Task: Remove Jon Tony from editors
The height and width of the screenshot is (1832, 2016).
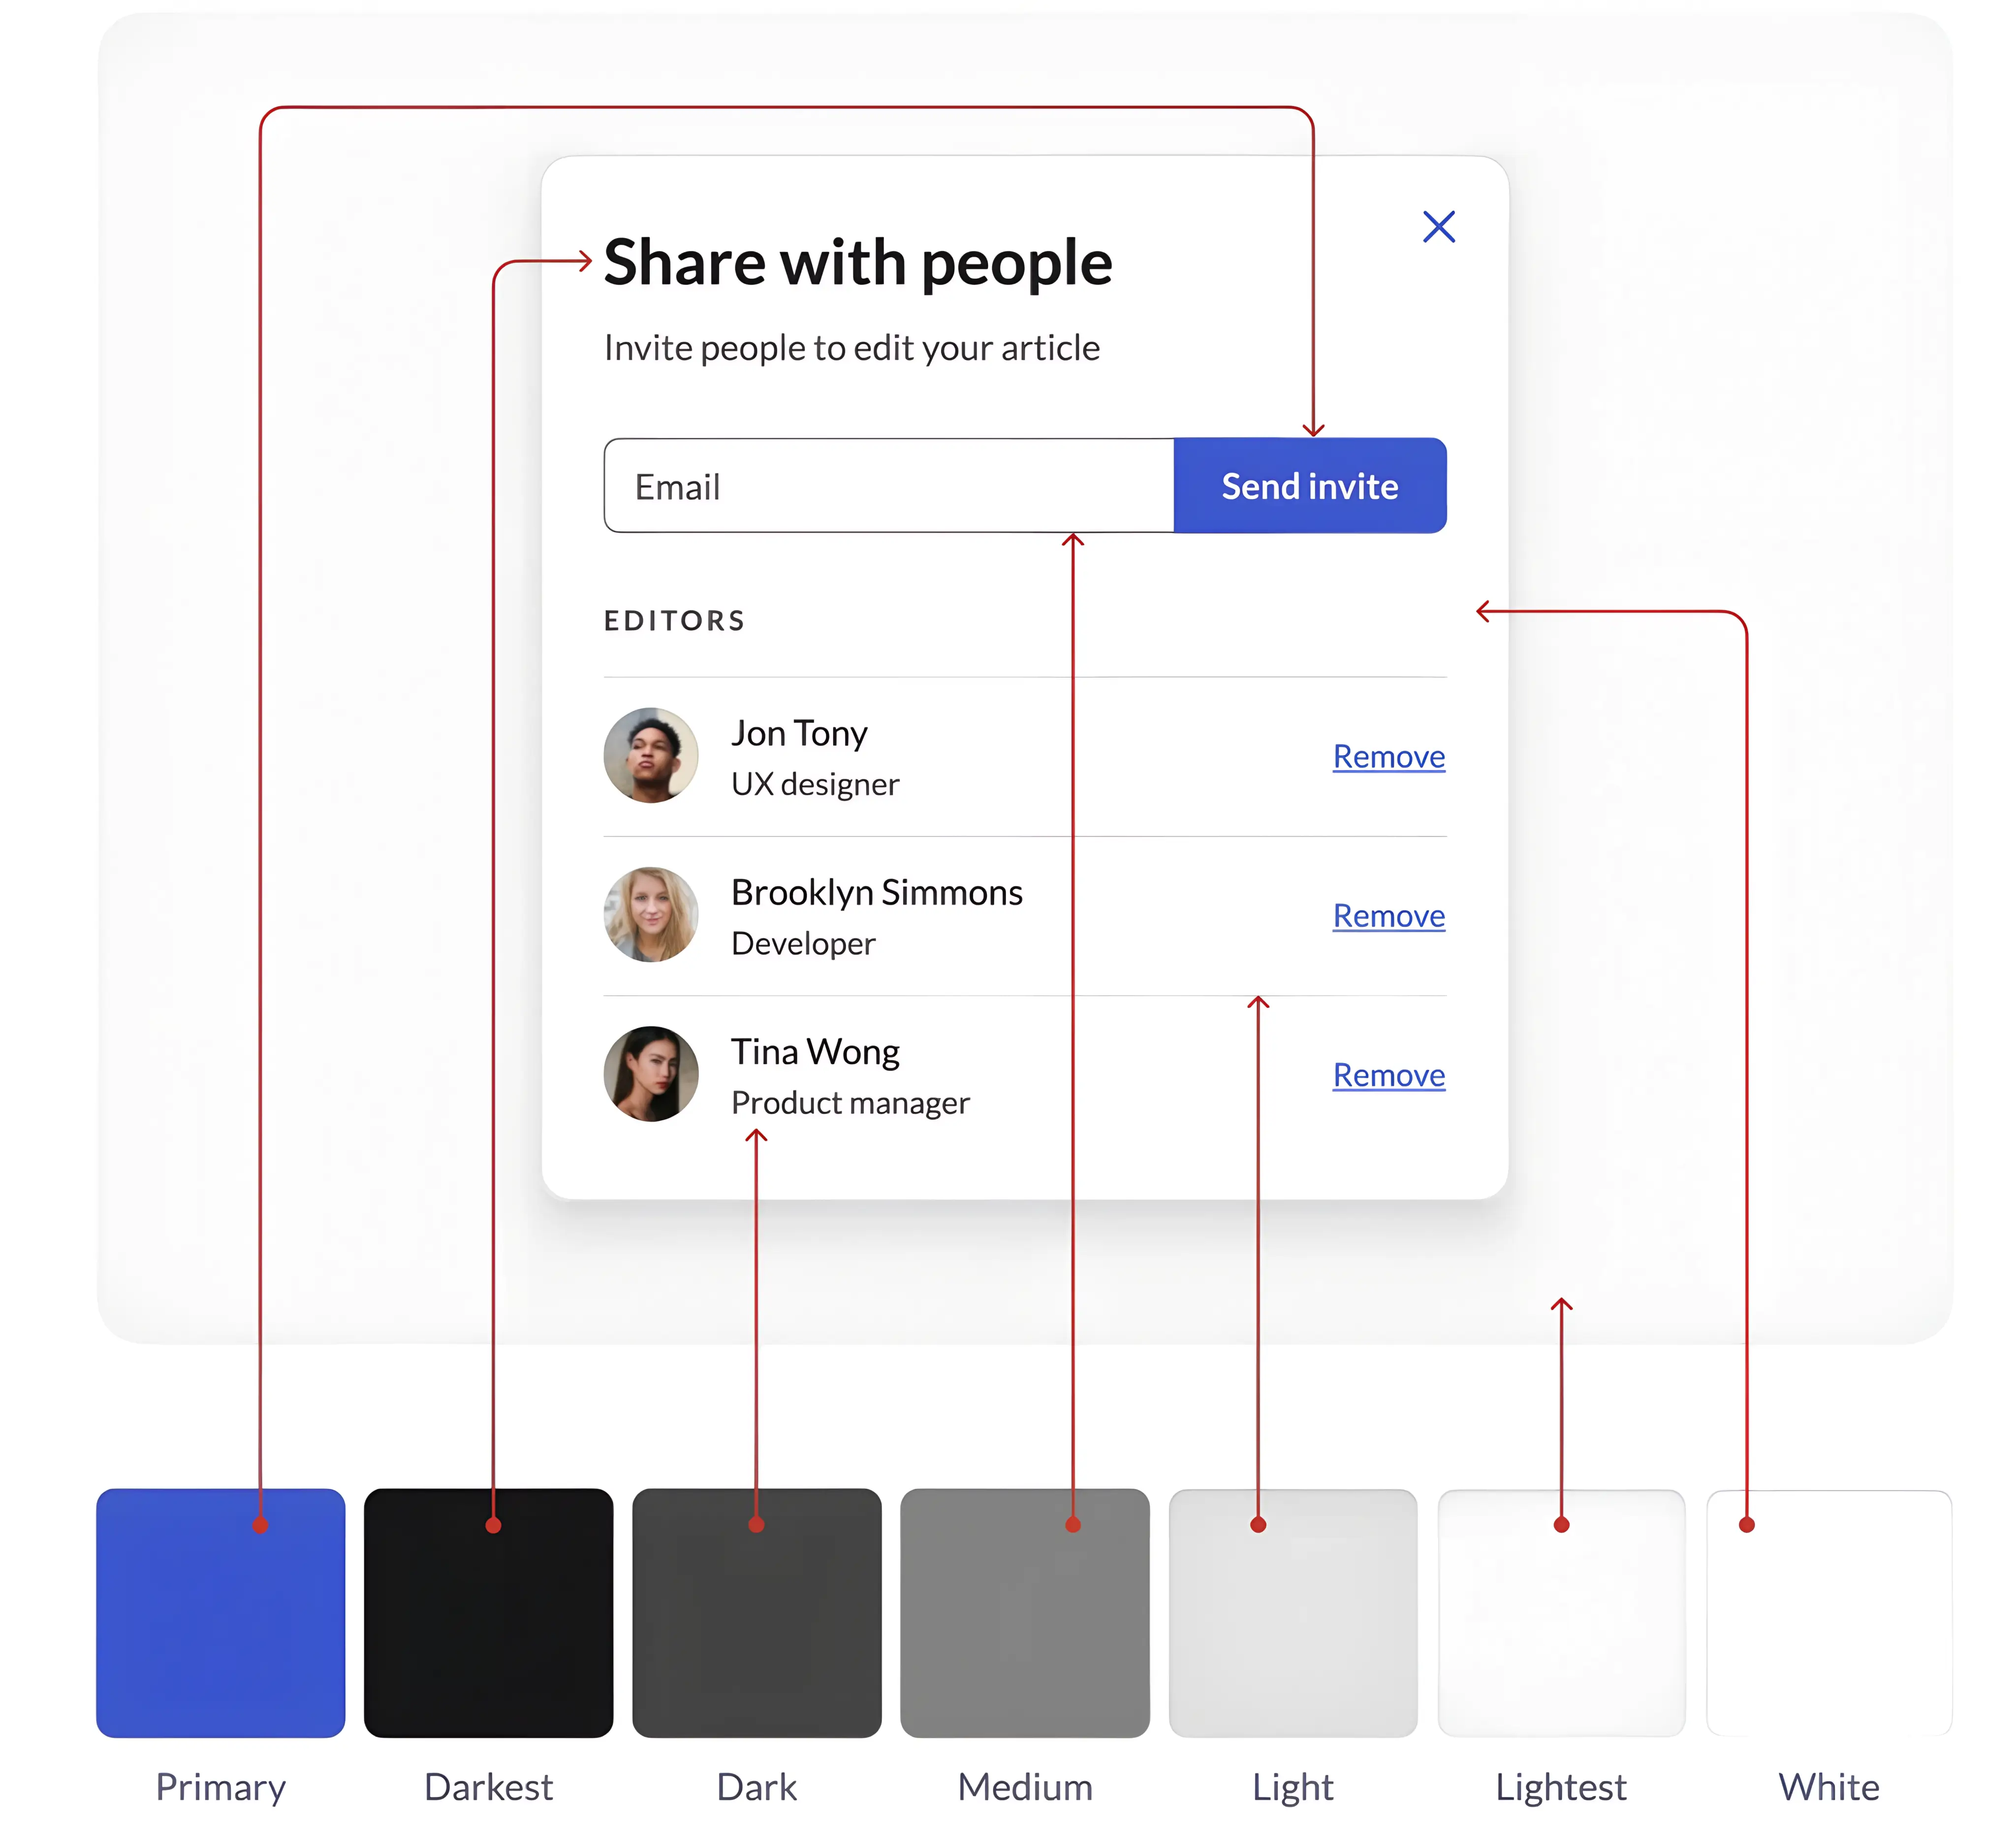Action: pyautogui.click(x=1388, y=757)
